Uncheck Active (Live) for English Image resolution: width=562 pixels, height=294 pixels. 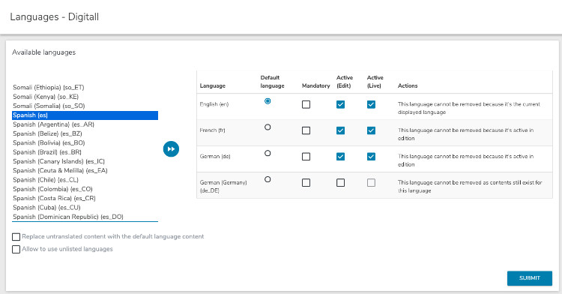click(372, 105)
